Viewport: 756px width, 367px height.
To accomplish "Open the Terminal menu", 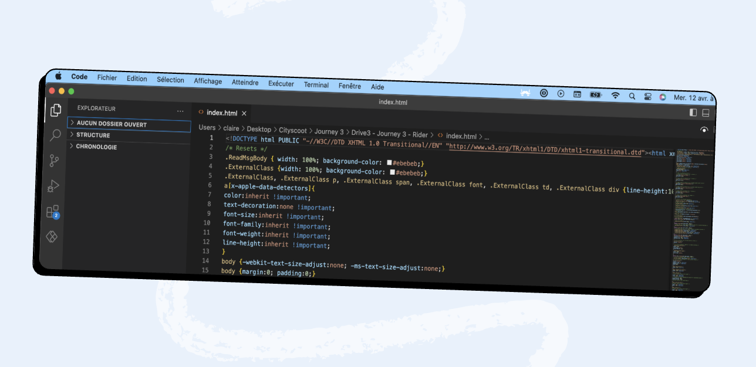I will (316, 85).
